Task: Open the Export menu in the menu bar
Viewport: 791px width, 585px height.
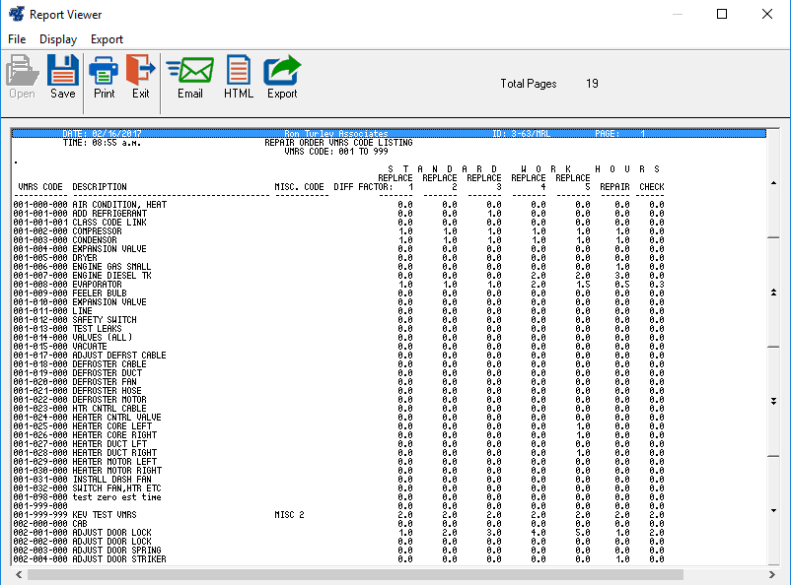Action: click(x=107, y=39)
